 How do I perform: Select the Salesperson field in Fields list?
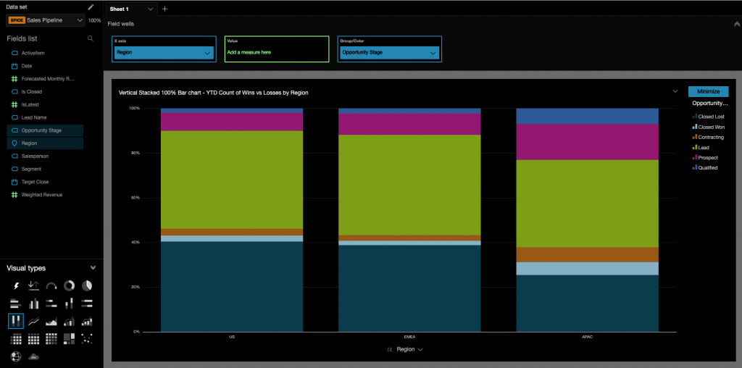pos(36,156)
